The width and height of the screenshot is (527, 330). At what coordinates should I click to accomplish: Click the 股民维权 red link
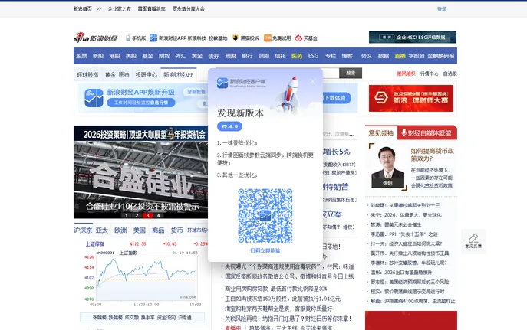tap(406, 74)
